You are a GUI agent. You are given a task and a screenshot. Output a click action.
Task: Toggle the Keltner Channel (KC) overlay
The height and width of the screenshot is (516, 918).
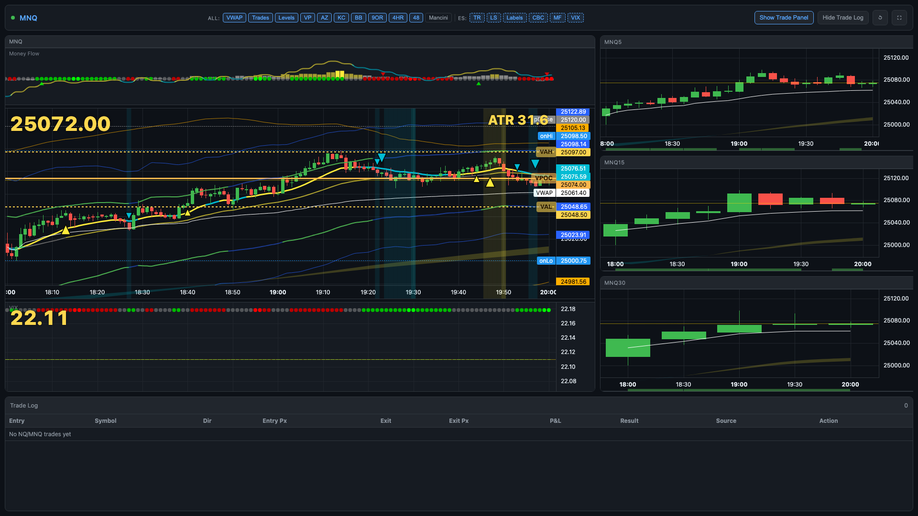click(x=341, y=18)
